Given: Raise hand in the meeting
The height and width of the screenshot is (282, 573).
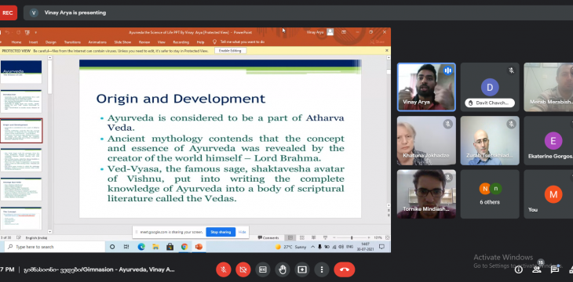Looking at the screenshot, I should click(283, 269).
